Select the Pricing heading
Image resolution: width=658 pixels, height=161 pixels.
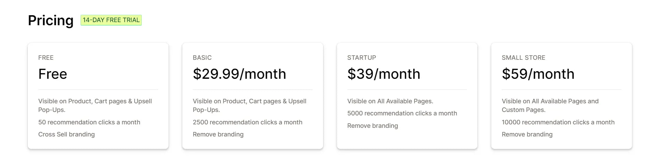coord(51,20)
